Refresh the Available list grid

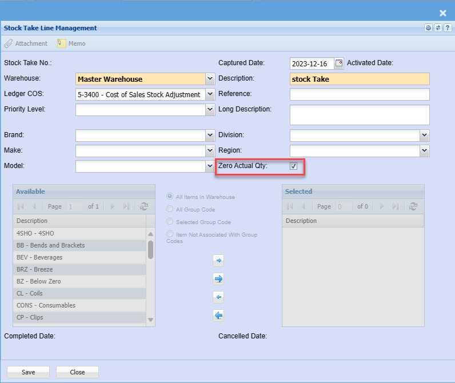[143, 206]
